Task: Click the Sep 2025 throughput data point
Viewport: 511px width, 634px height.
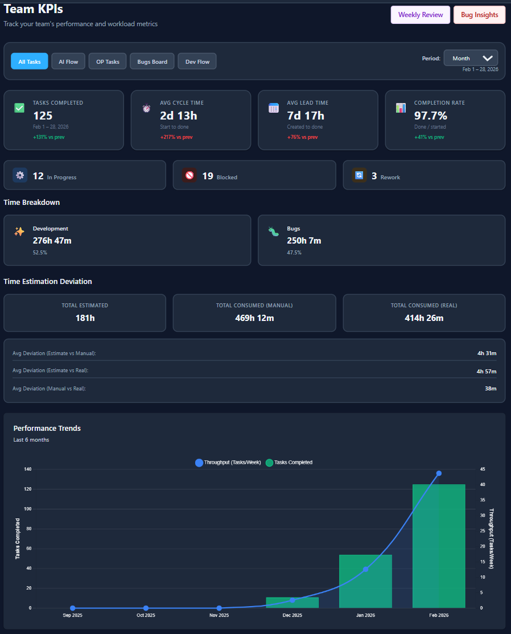Action: tap(73, 608)
